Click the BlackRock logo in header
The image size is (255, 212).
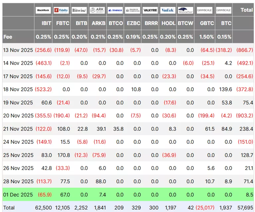[x=43, y=10]
